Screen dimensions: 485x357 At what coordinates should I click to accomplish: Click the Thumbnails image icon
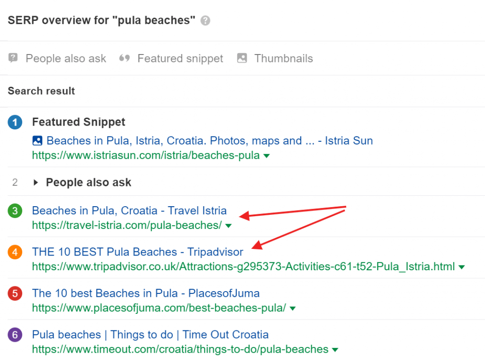coord(242,58)
